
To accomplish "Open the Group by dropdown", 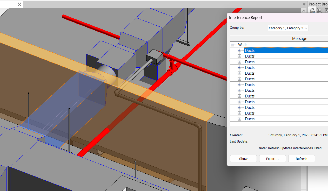I will click(x=288, y=28).
